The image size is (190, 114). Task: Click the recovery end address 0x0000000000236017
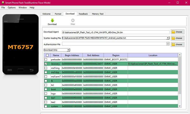(93, 64)
